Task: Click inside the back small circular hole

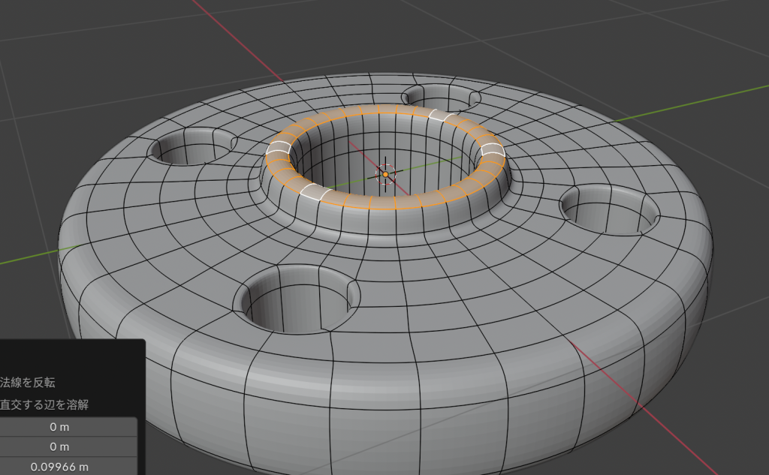Action: (438, 98)
